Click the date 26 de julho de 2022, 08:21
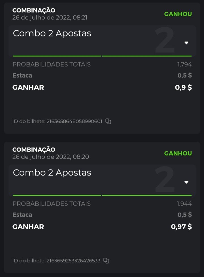The height and width of the screenshot is (277, 204). (x=50, y=18)
